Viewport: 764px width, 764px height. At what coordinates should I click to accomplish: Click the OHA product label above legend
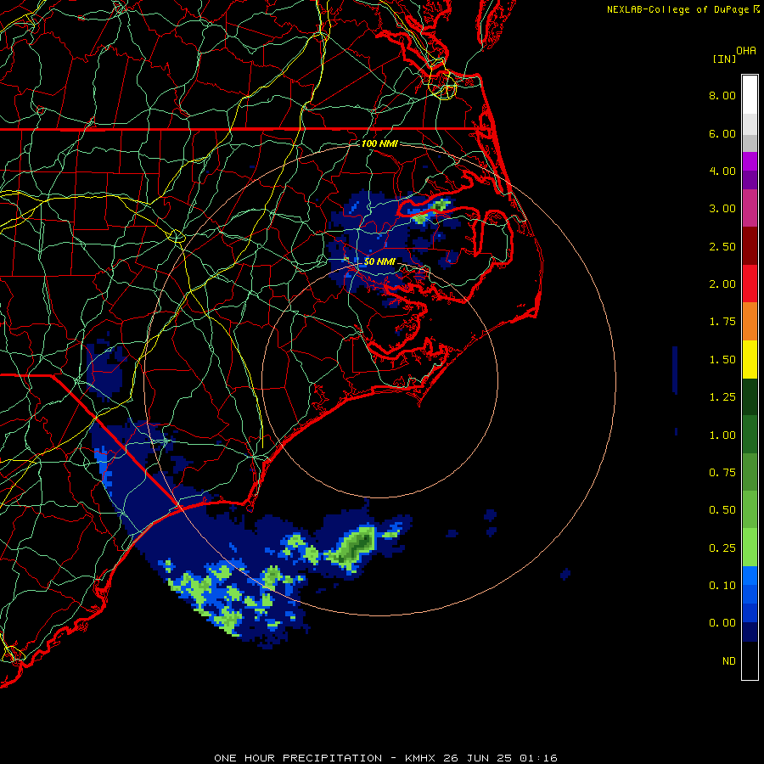(x=746, y=51)
